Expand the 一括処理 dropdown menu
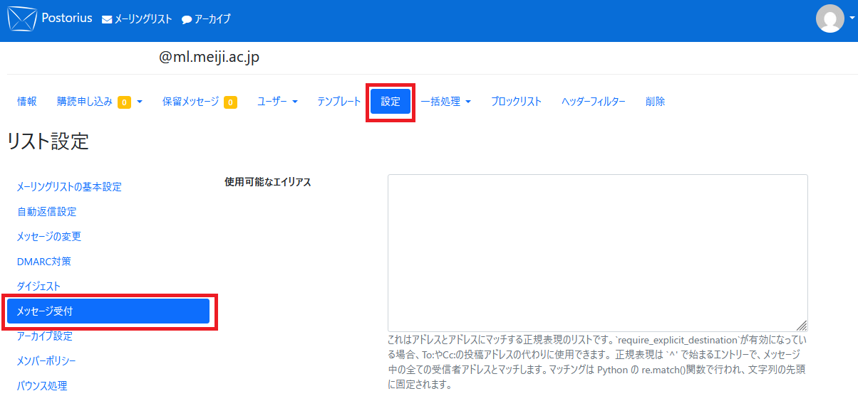This screenshot has width=858, height=401. 445,102
